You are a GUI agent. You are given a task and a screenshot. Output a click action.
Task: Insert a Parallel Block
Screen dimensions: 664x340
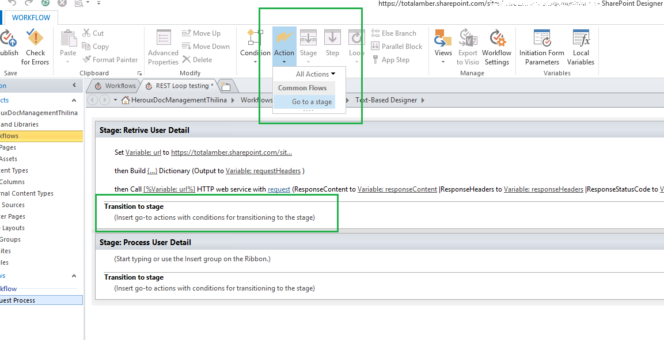[x=397, y=46]
